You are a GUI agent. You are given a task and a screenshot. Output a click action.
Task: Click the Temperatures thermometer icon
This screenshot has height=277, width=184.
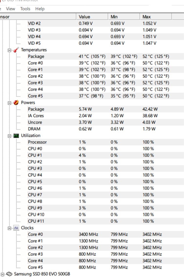(16, 50)
